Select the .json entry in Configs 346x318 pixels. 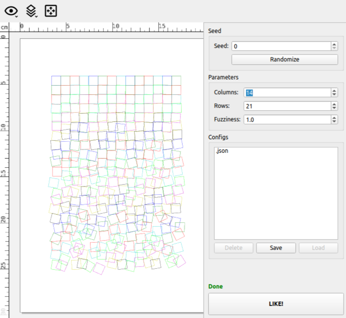(x=222, y=151)
